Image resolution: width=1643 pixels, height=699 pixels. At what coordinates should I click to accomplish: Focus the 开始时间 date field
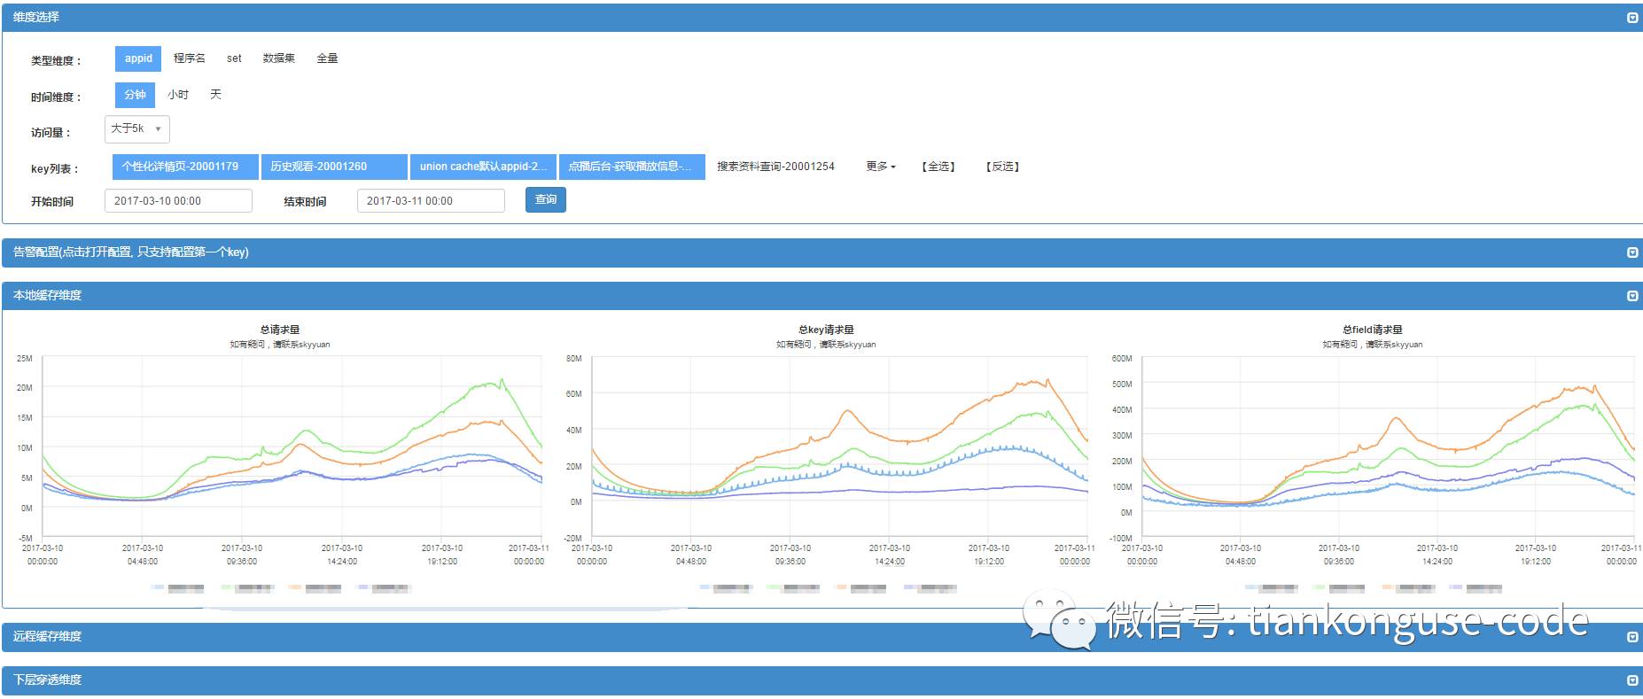178,201
